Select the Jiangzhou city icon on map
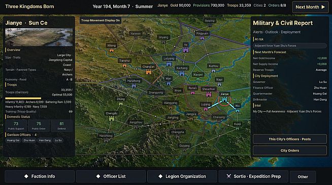The height and width of the screenshot is (185, 332). click(x=136, y=127)
